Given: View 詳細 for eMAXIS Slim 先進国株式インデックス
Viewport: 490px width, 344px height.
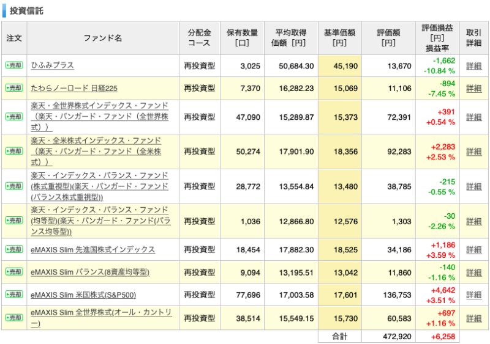Looking at the screenshot, I should (x=473, y=249).
